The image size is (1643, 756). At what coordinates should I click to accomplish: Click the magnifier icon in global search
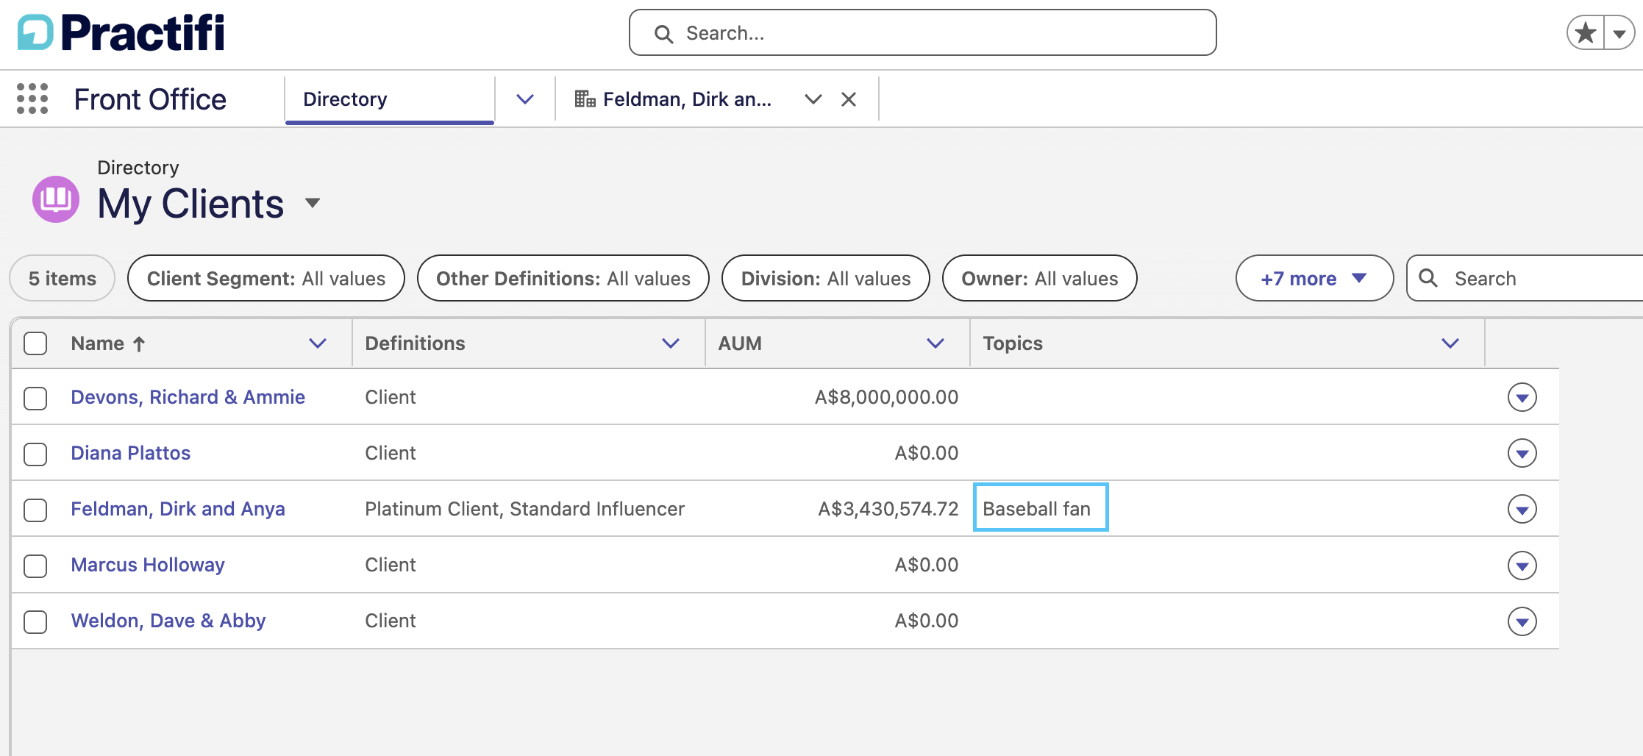click(663, 34)
